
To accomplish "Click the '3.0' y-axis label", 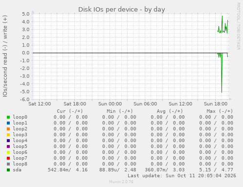I will pyautogui.click(x=26, y=30).
